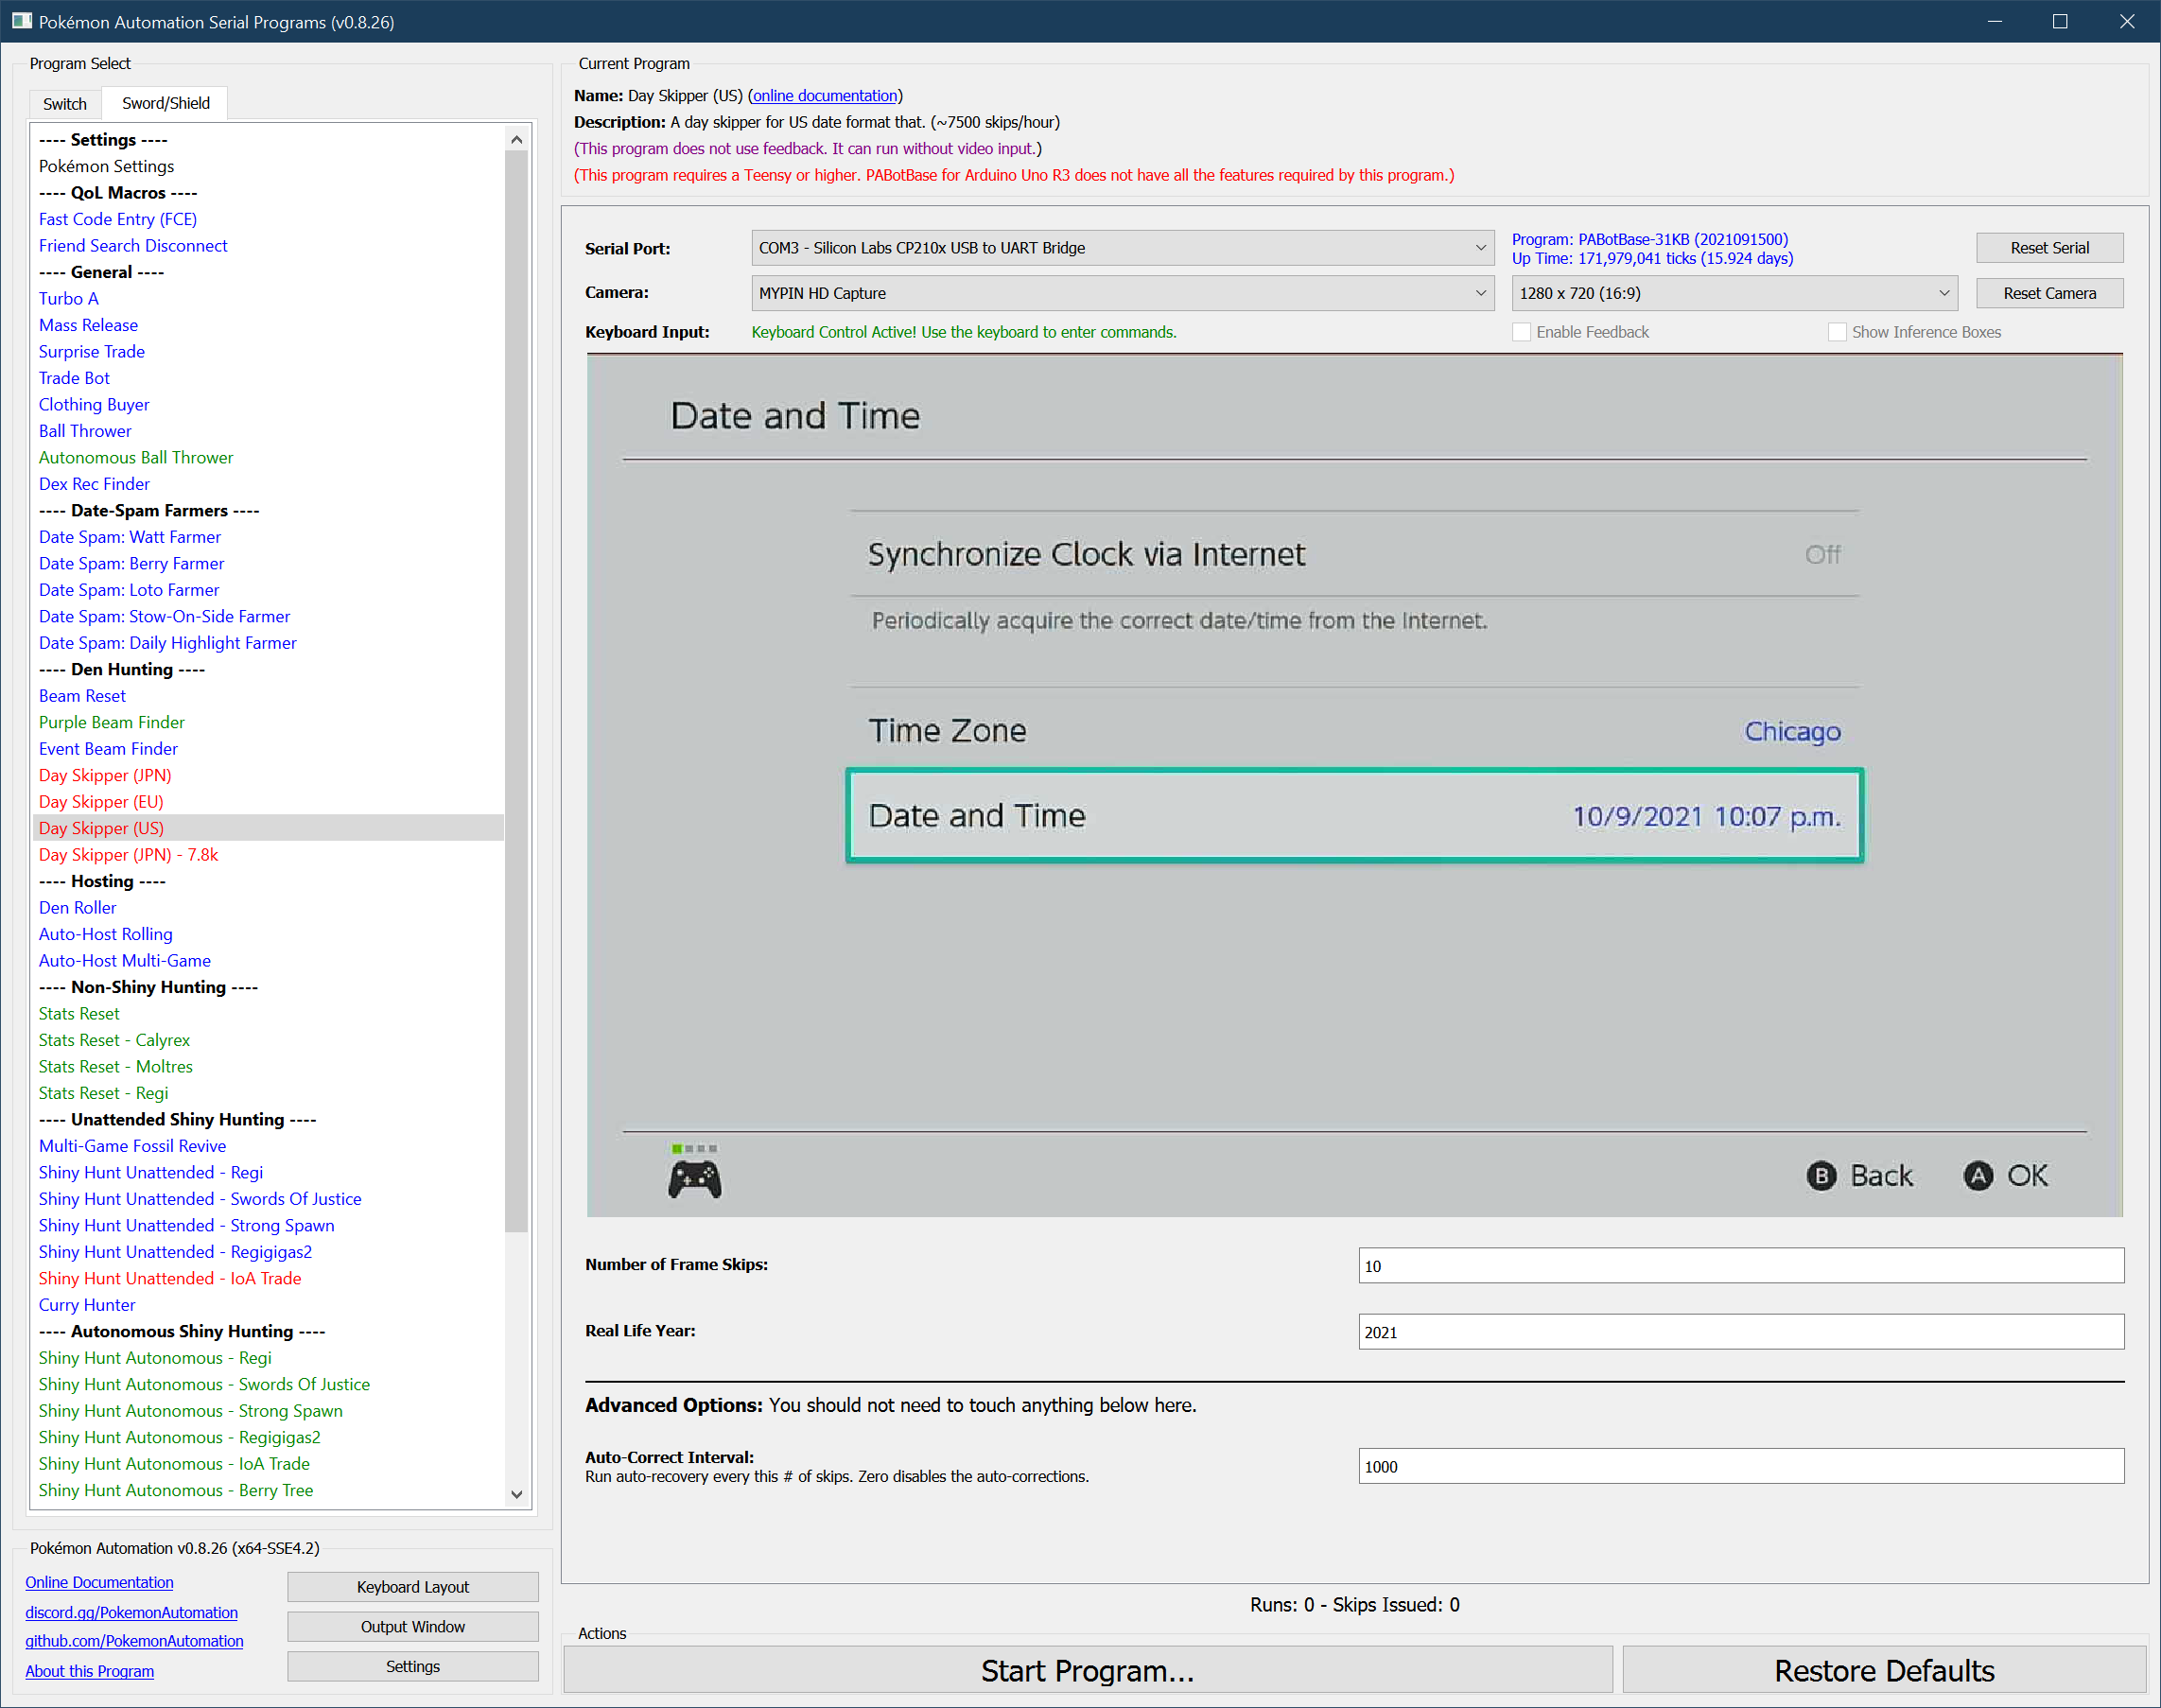Click the controller icon in video feed

coord(694,1180)
